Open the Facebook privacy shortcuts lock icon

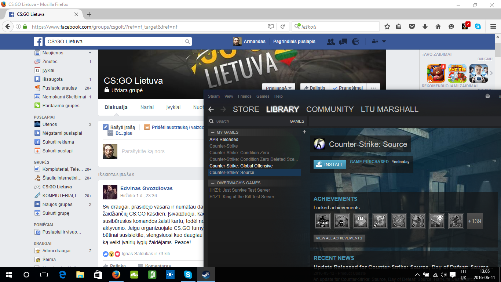[x=375, y=41]
